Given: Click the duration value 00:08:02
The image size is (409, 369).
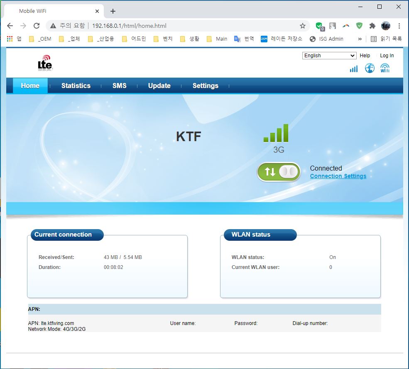Looking at the screenshot, I should 113,267.
